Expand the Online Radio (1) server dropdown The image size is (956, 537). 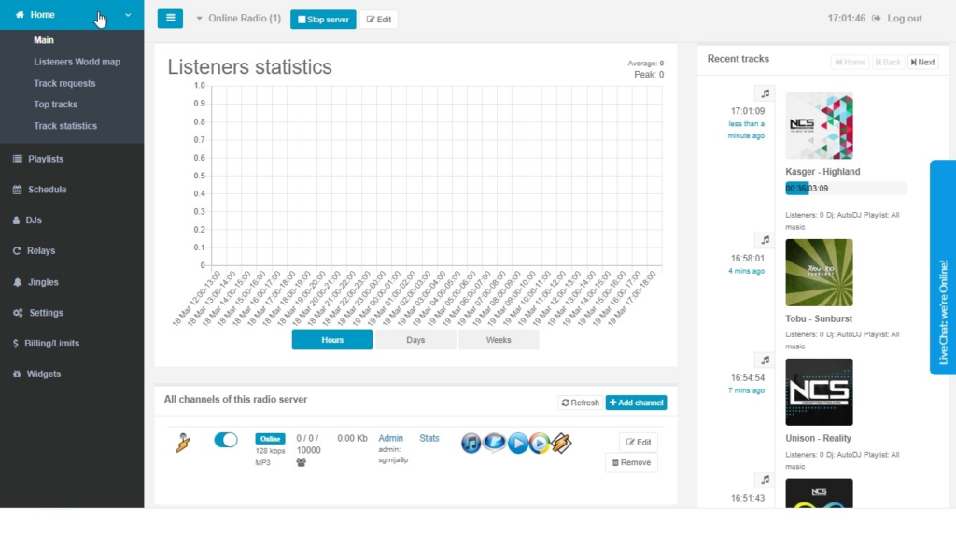coord(238,19)
